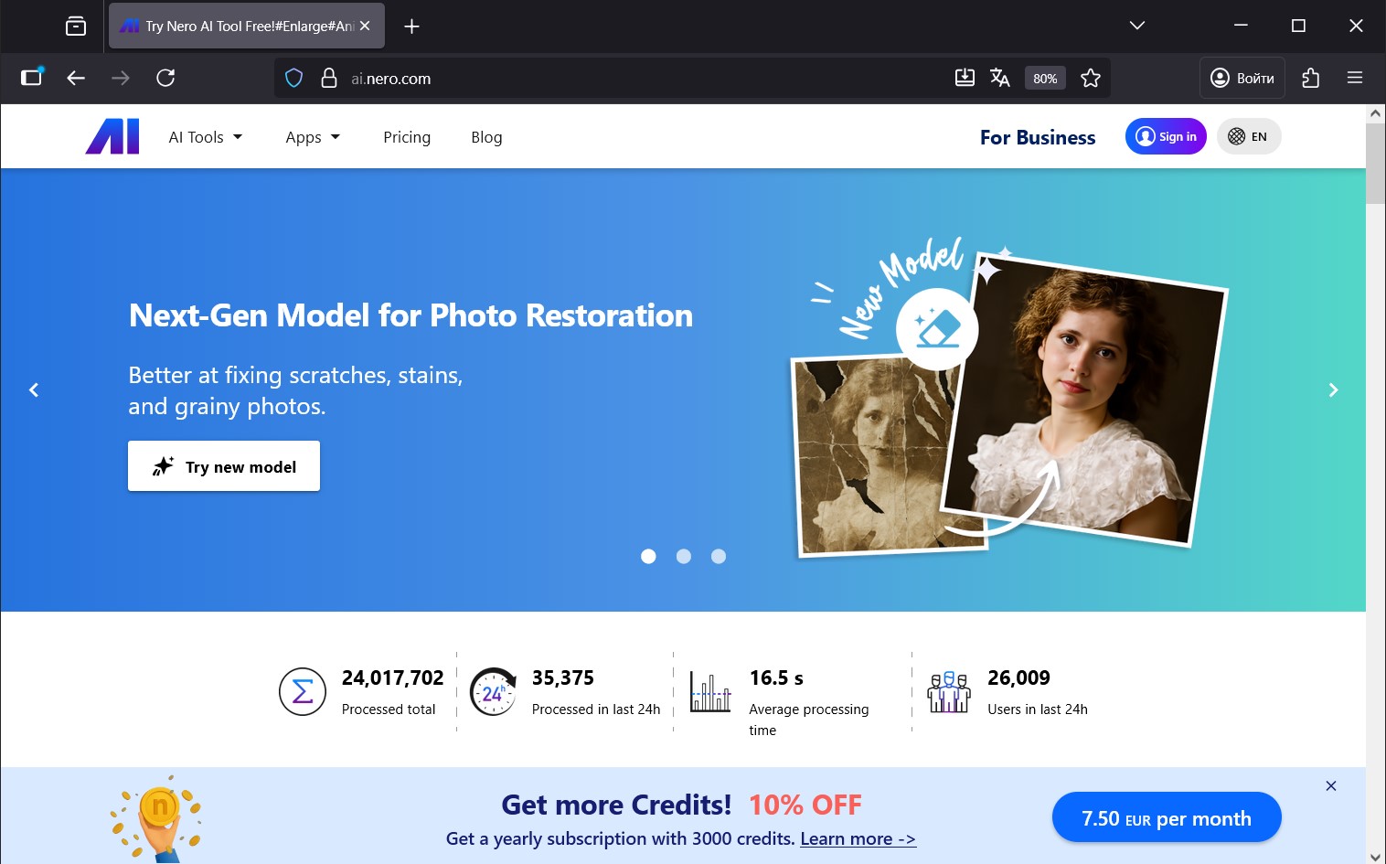Click the 16.5 s processing time value
This screenshot has width=1386, height=864.
point(776,677)
